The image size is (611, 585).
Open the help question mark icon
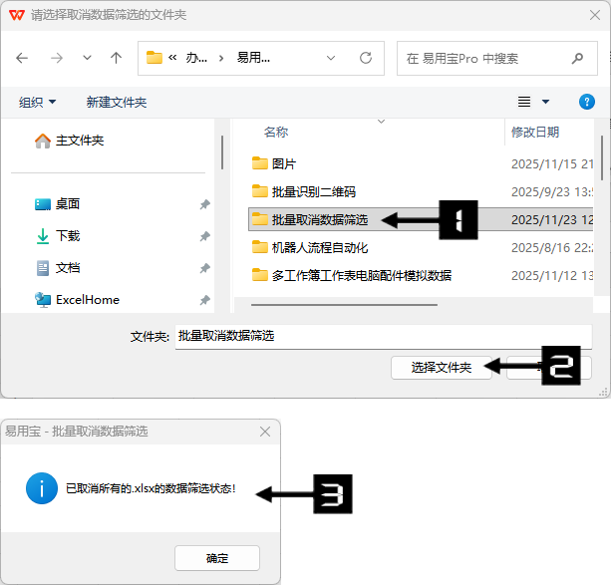click(587, 102)
